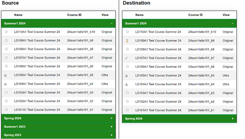Click 24sum1istls101_b9 course ID in Destination
The image size is (245, 139).
pyautogui.click(x=201, y=40)
